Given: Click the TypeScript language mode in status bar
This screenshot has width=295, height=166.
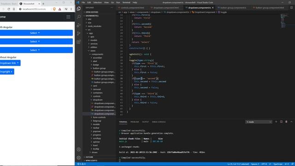Looking at the screenshot, I should point(277,164).
